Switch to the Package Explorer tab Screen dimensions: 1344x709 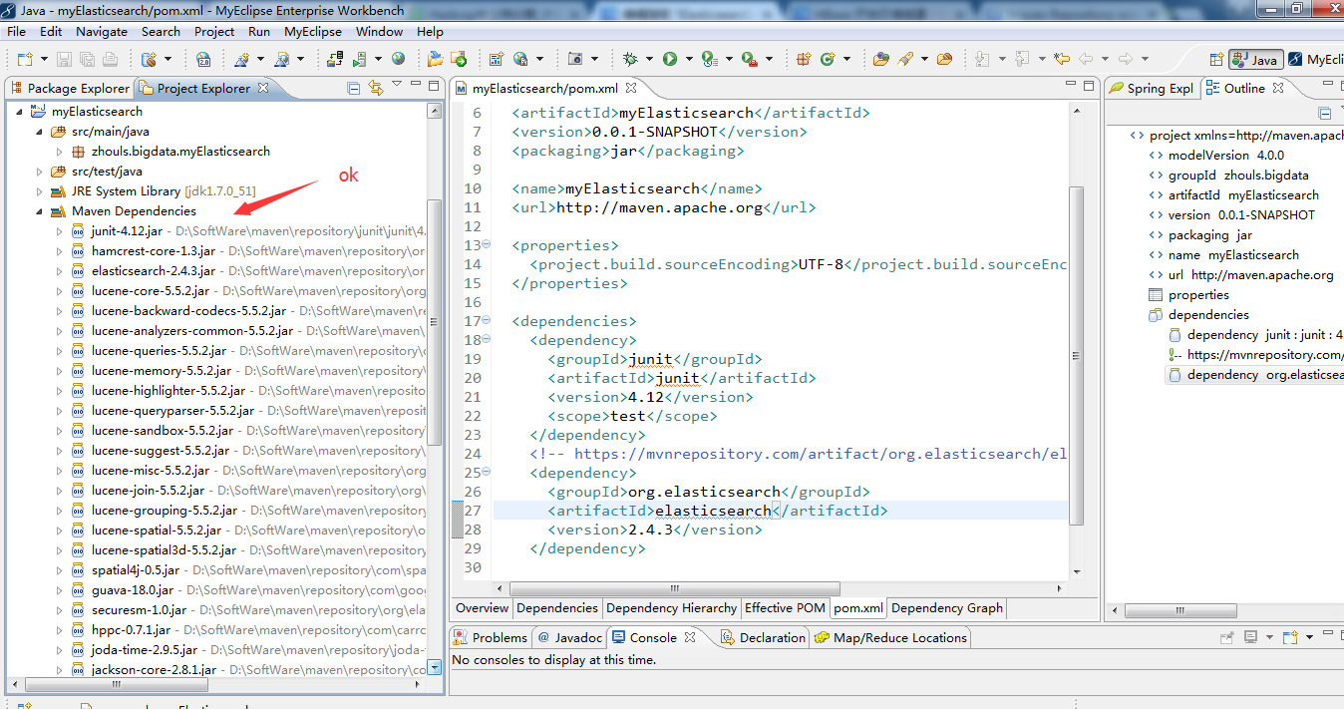point(70,88)
